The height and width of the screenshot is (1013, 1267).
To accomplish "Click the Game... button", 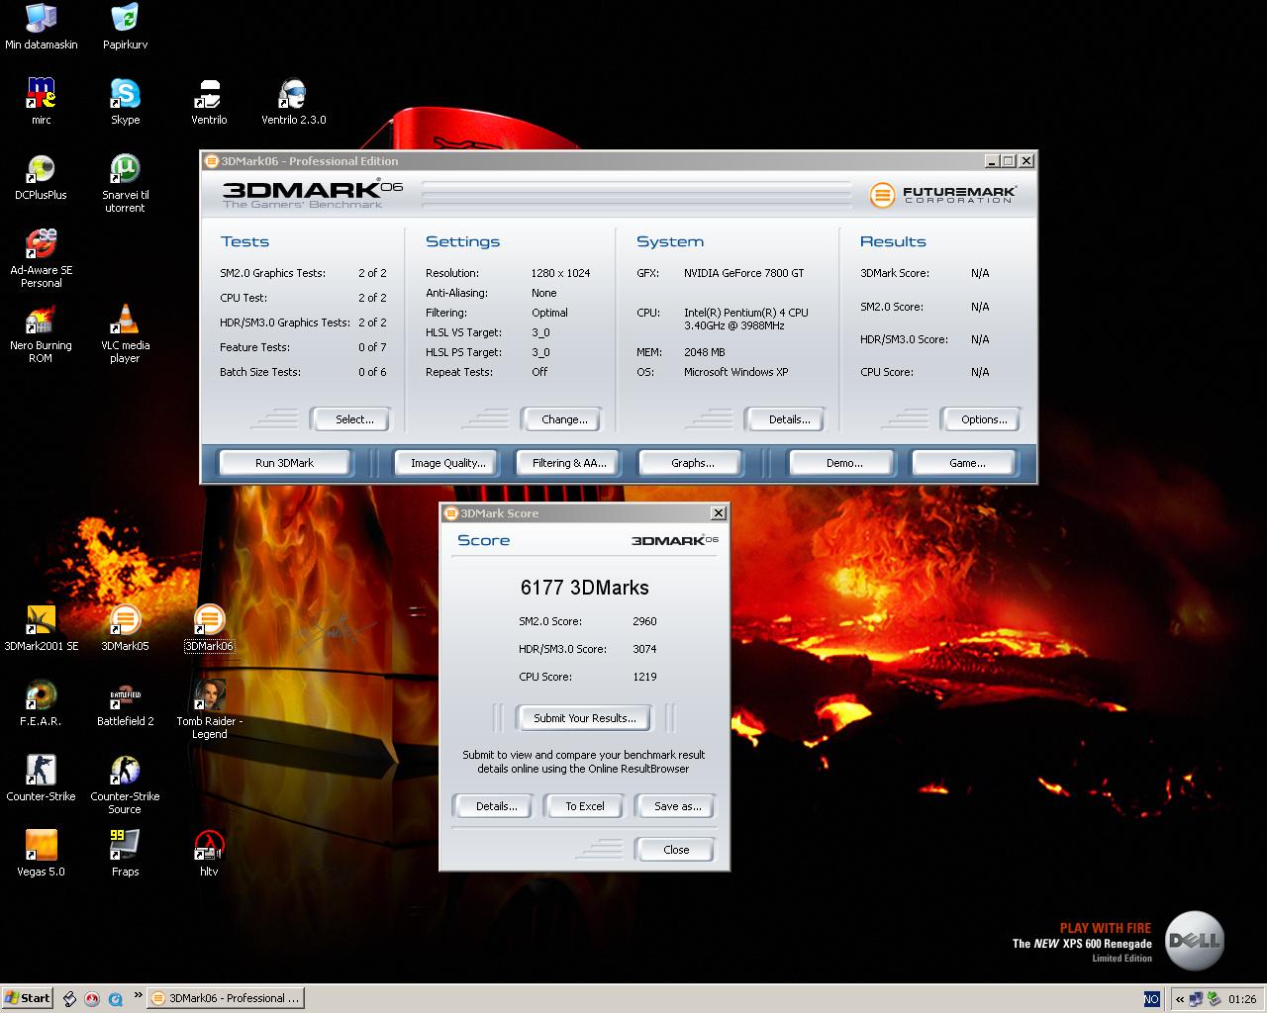I will click(966, 463).
